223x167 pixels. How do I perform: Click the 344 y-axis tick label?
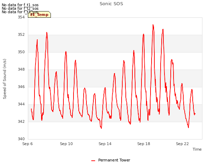point(21,104)
